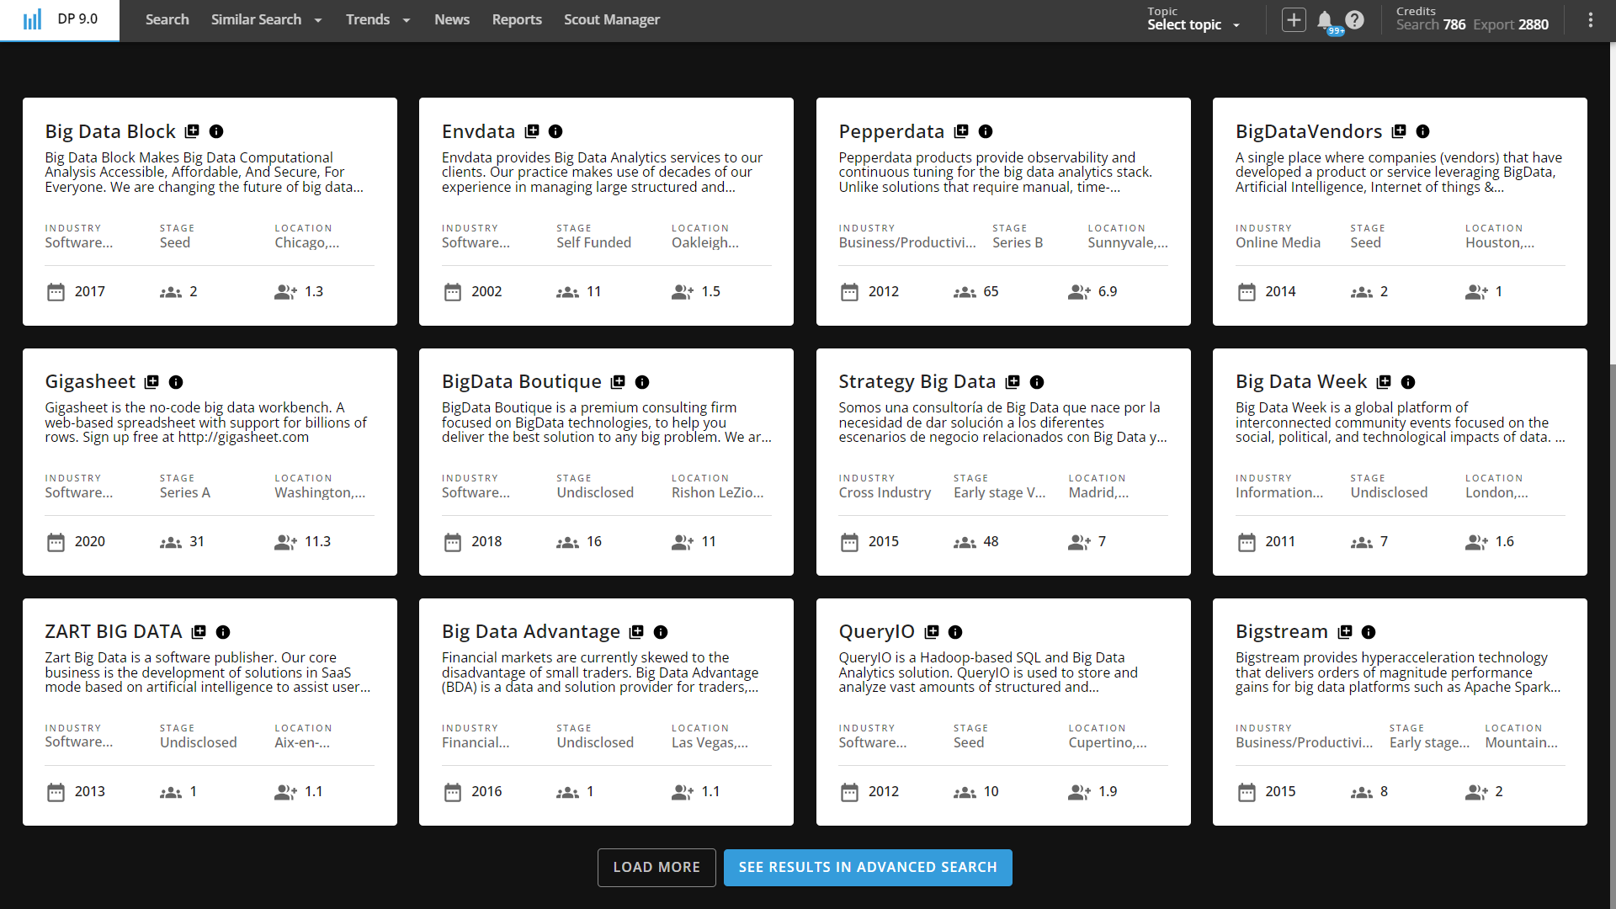Add BigData Boutique to a list
Viewport: 1616px width, 909px height.
(x=618, y=382)
